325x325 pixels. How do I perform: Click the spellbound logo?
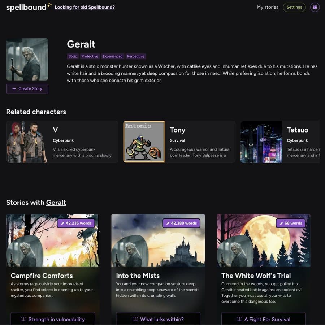coord(29,7)
